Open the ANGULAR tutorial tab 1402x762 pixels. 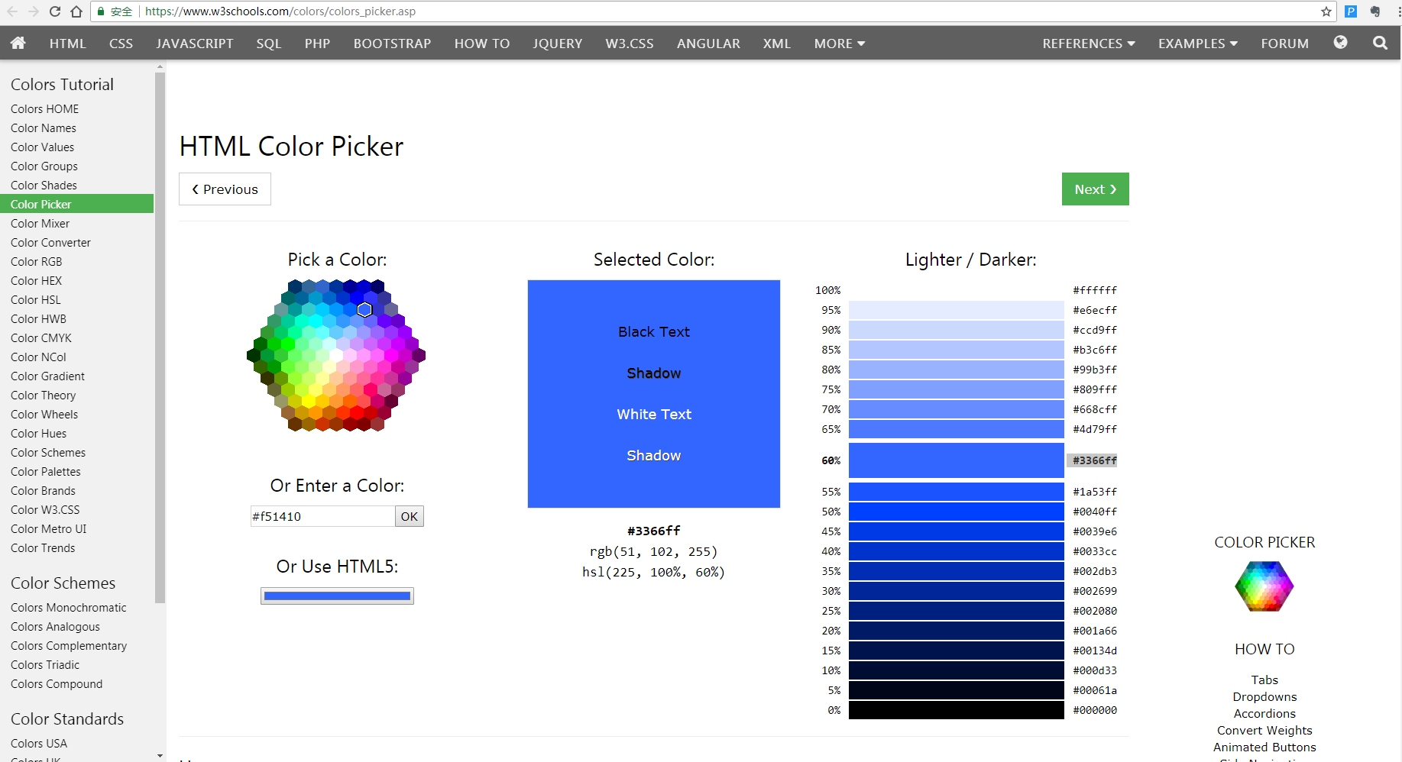(x=708, y=44)
